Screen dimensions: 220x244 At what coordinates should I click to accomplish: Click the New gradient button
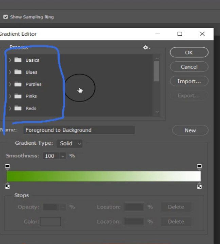190,130
